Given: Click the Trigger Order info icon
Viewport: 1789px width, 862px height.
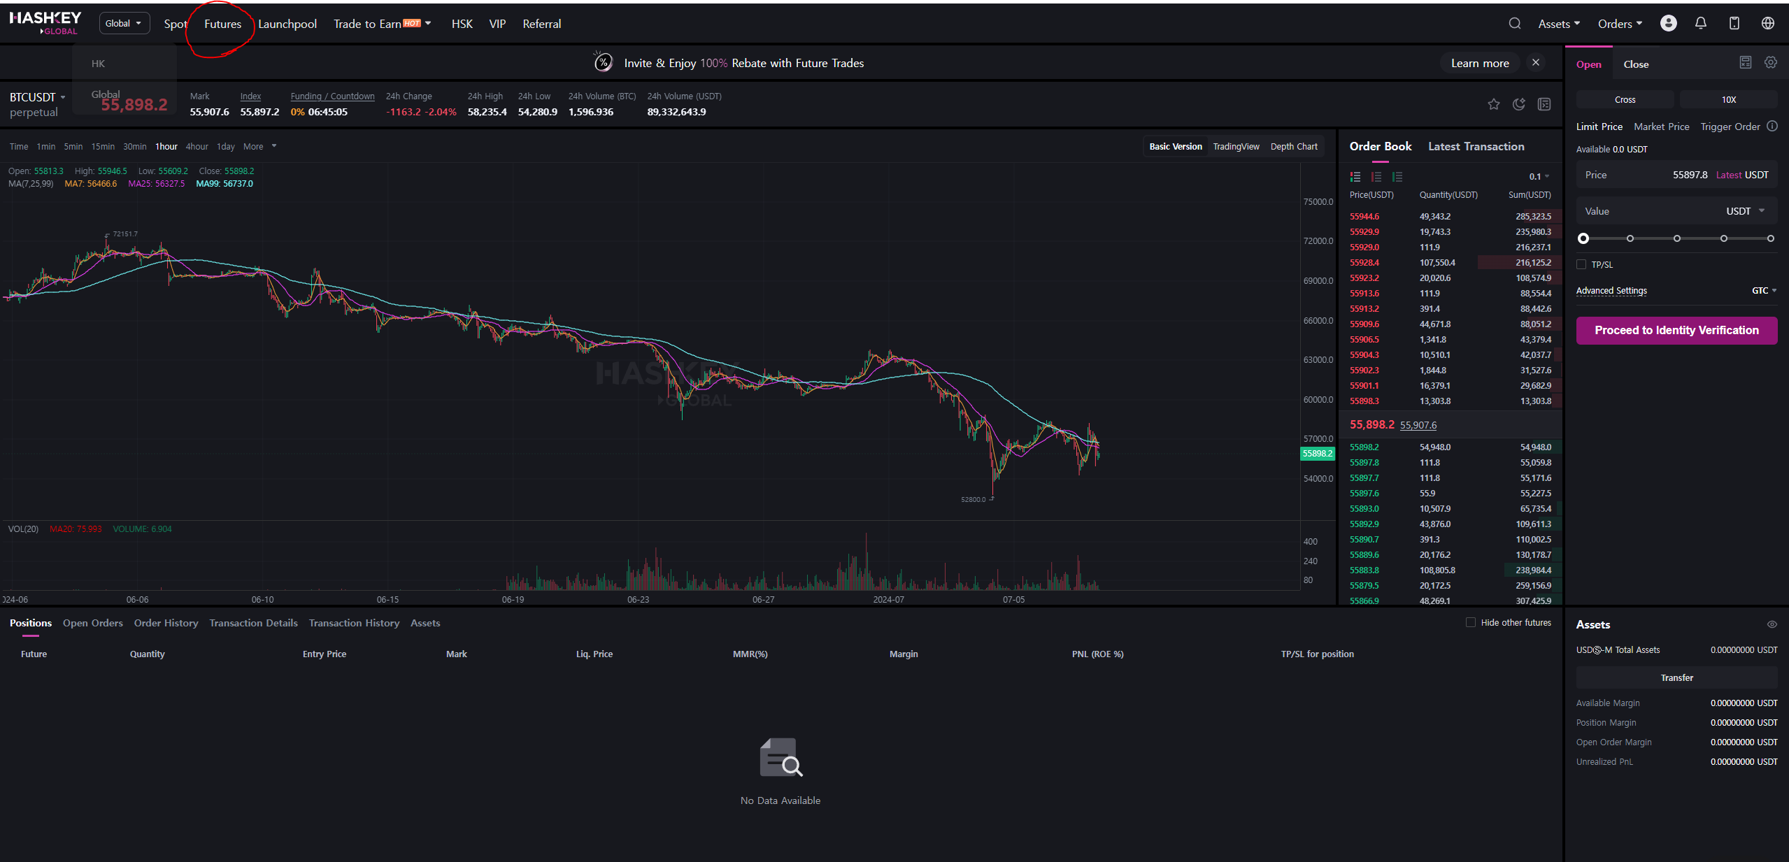Looking at the screenshot, I should 1772,127.
